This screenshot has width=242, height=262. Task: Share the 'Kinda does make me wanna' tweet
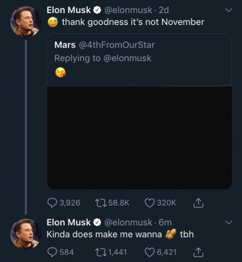[x=198, y=252]
